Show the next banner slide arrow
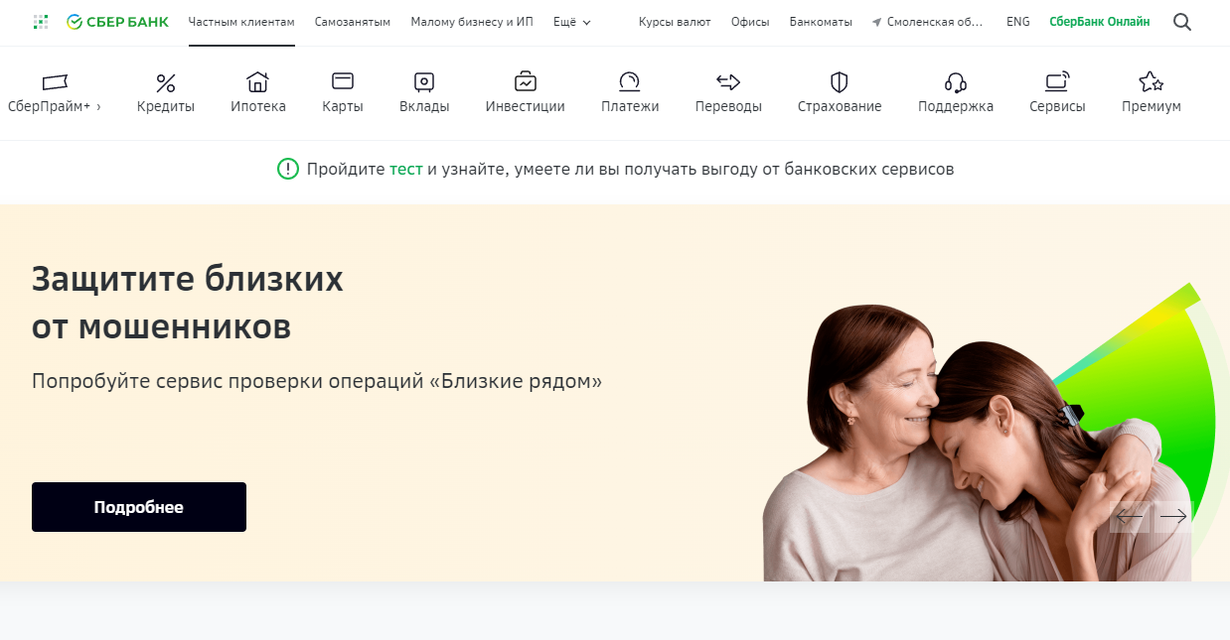The width and height of the screenshot is (1230, 640). click(1173, 516)
